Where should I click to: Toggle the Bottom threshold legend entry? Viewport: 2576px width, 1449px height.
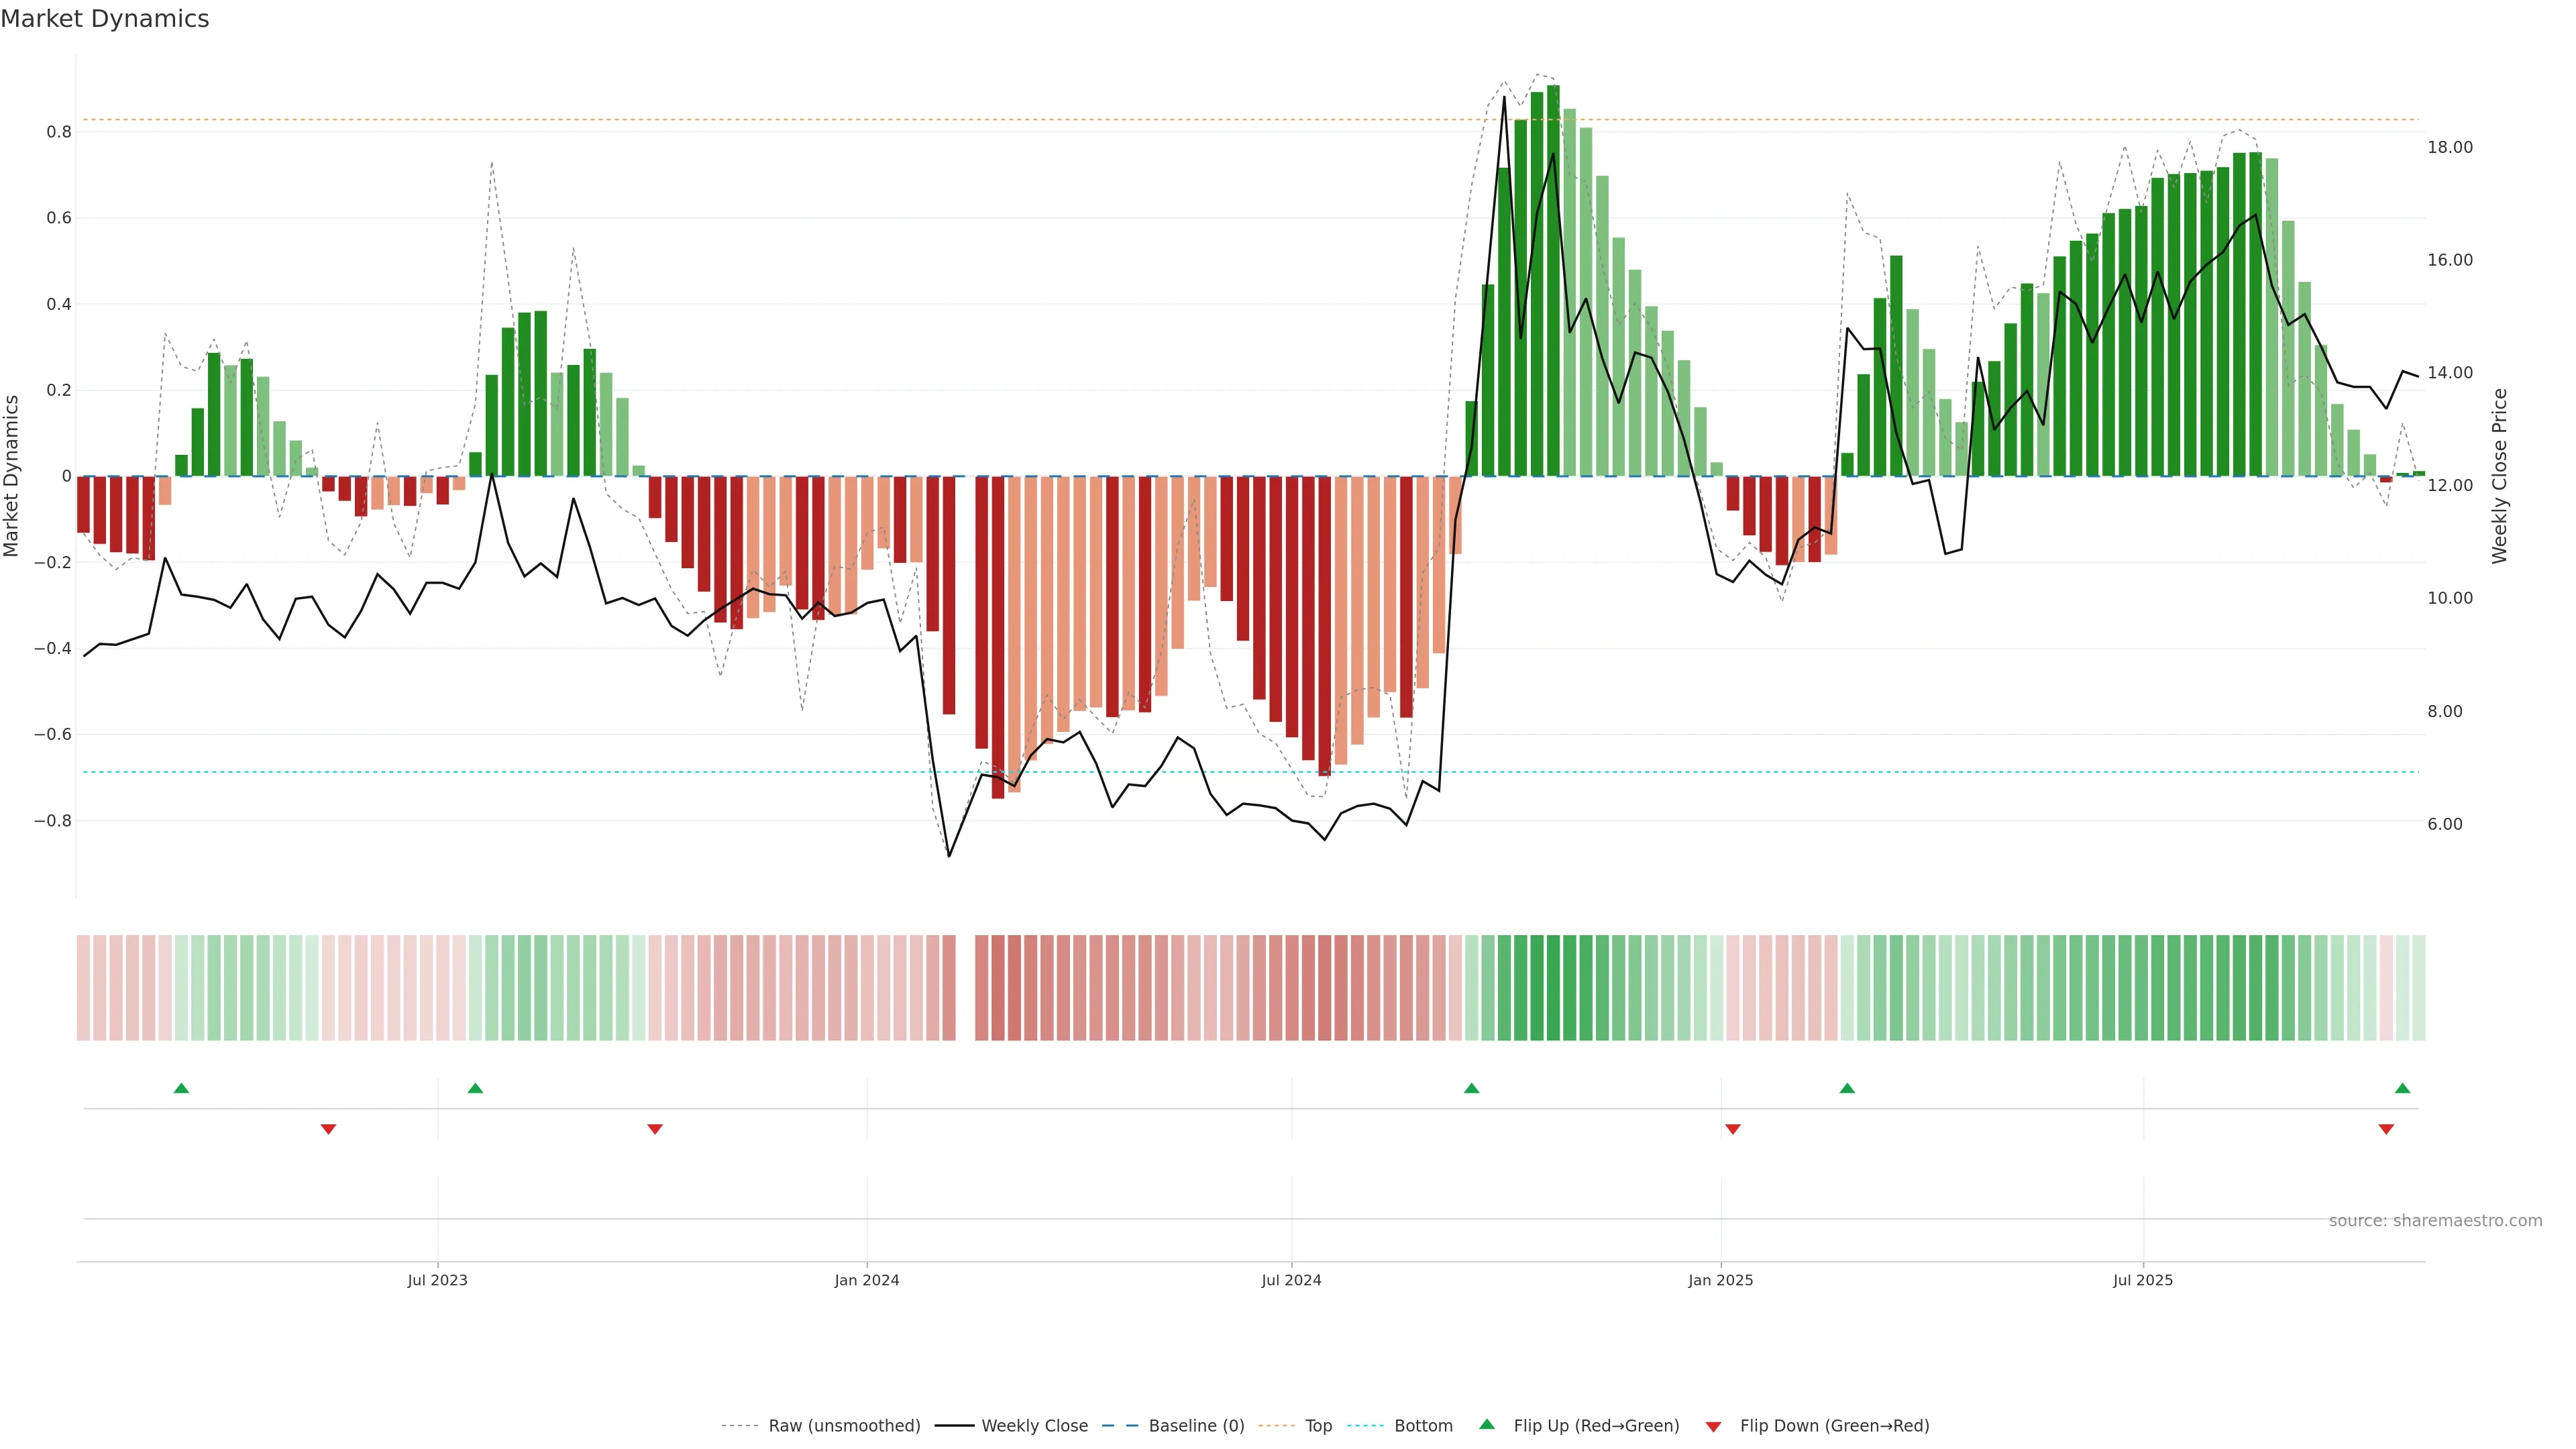tap(1423, 1426)
